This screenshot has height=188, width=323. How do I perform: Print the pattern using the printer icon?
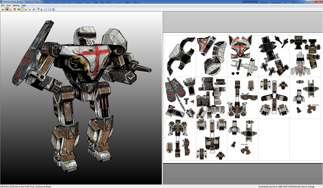coord(42,9)
